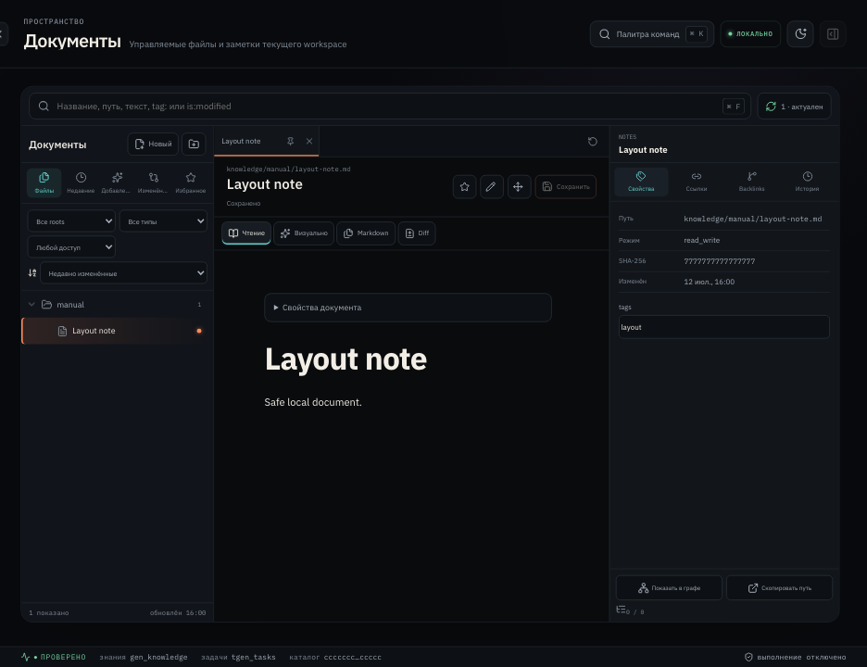Switch to the Избранное tab
This screenshot has width=867, height=667.
(x=190, y=182)
